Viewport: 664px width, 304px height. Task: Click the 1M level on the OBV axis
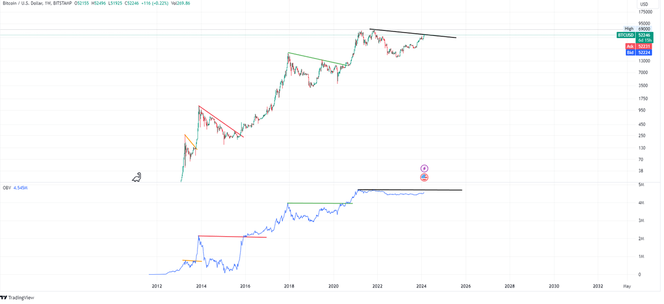[x=641, y=257]
